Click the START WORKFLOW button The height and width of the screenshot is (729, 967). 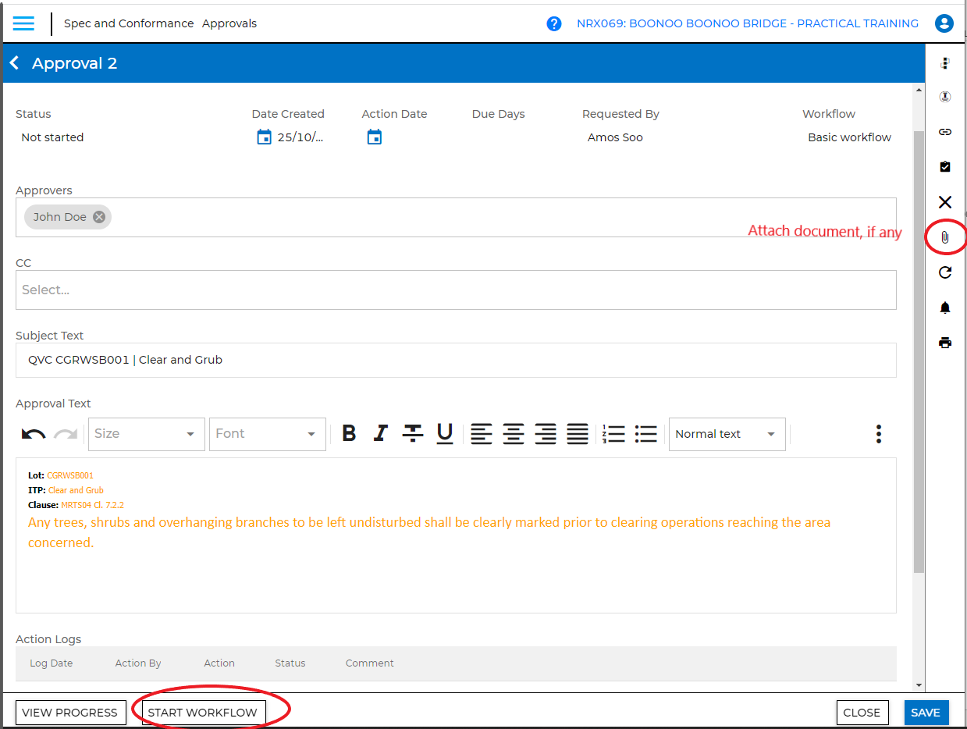pyautogui.click(x=202, y=712)
